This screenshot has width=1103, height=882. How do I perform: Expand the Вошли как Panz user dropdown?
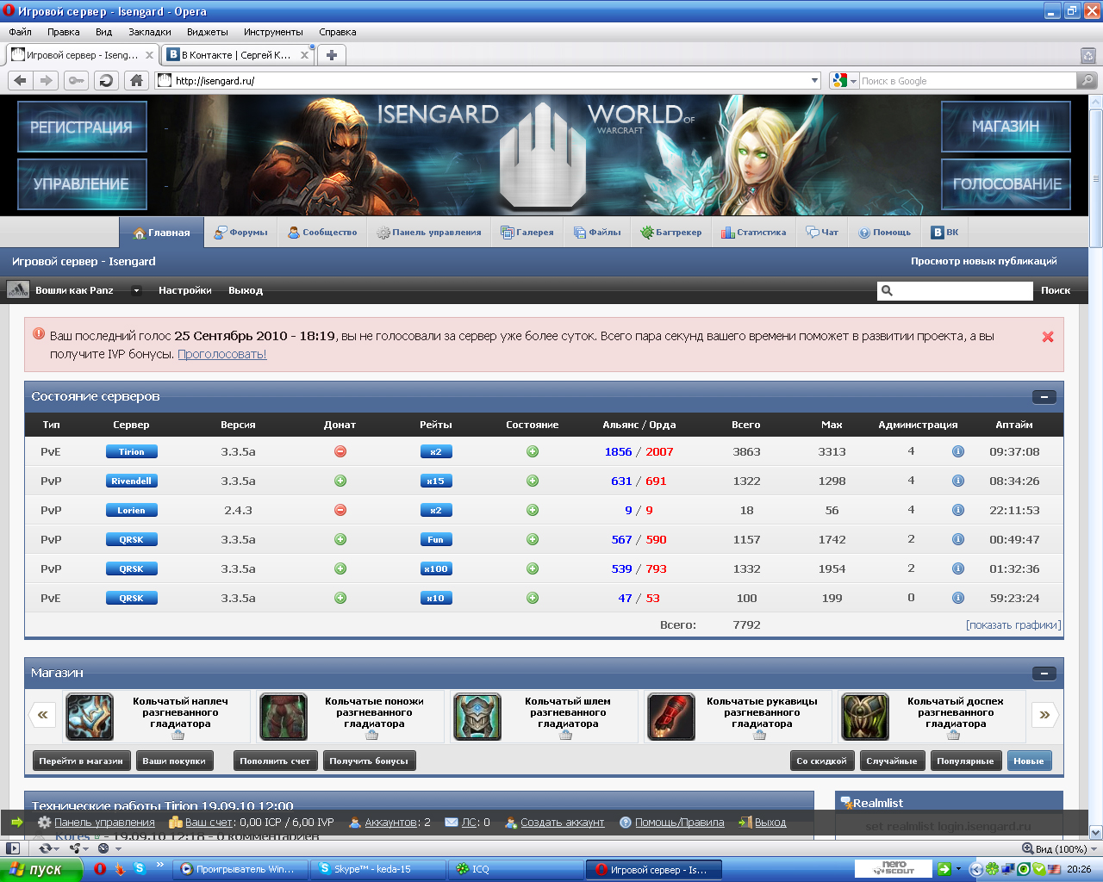click(136, 290)
